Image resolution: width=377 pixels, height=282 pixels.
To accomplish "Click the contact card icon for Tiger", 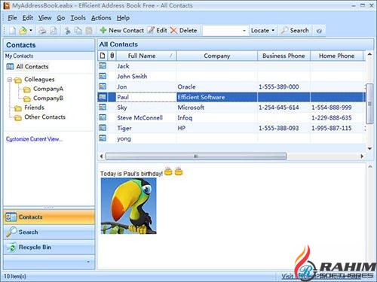I will (103, 128).
